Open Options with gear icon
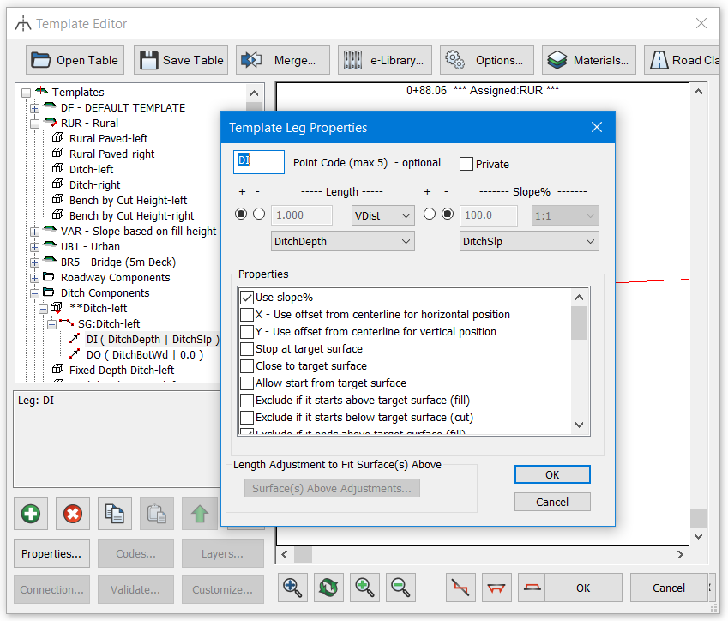Image resolution: width=728 pixels, height=621 pixels. click(x=487, y=60)
